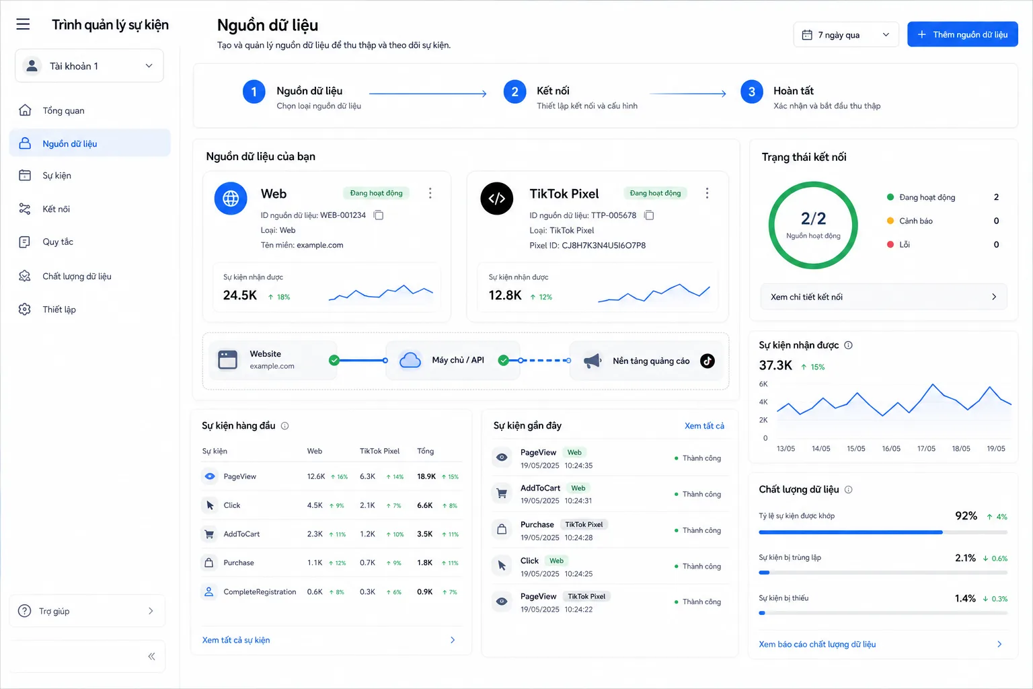Expand Xem chi tiết kết nối row
The image size is (1033, 689).
click(x=884, y=297)
